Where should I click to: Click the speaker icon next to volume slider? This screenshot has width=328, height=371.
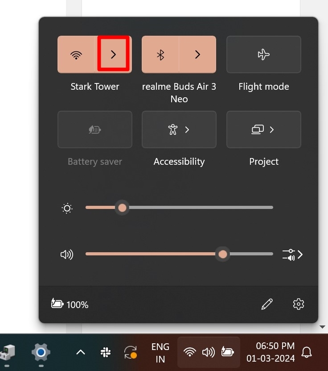[x=66, y=254]
